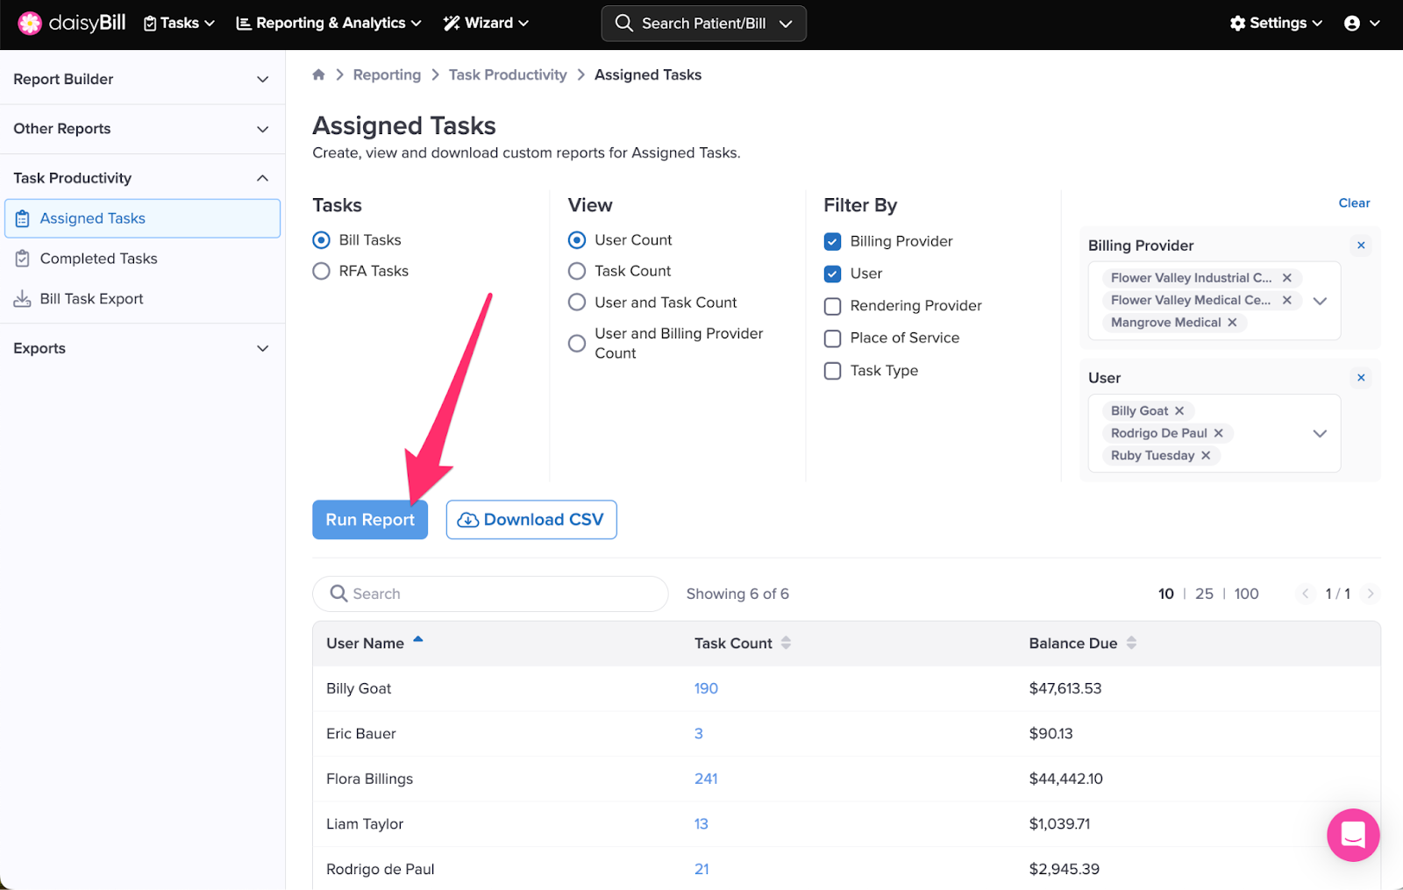Uncheck the Billing Provider filter checkbox

click(833, 241)
